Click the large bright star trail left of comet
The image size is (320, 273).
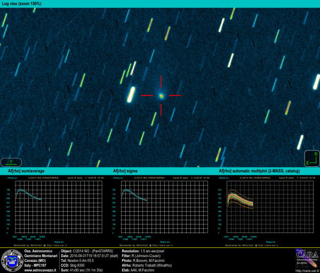(131, 95)
